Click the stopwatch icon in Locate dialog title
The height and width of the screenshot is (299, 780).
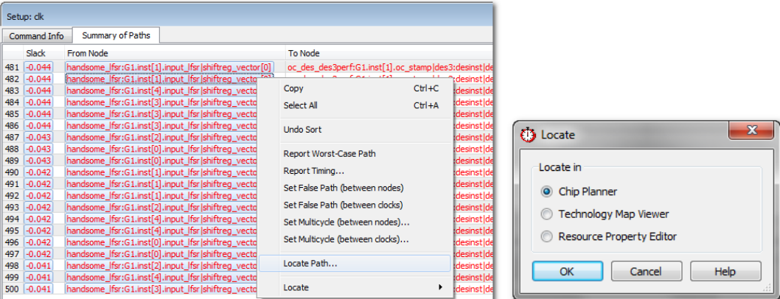pyautogui.click(x=528, y=134)
